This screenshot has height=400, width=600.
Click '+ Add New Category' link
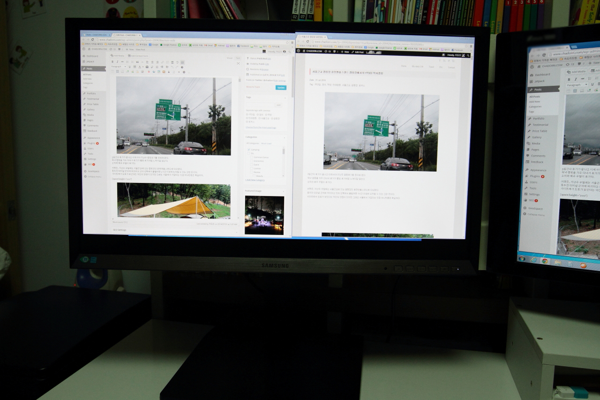click(x=255, y=180)
